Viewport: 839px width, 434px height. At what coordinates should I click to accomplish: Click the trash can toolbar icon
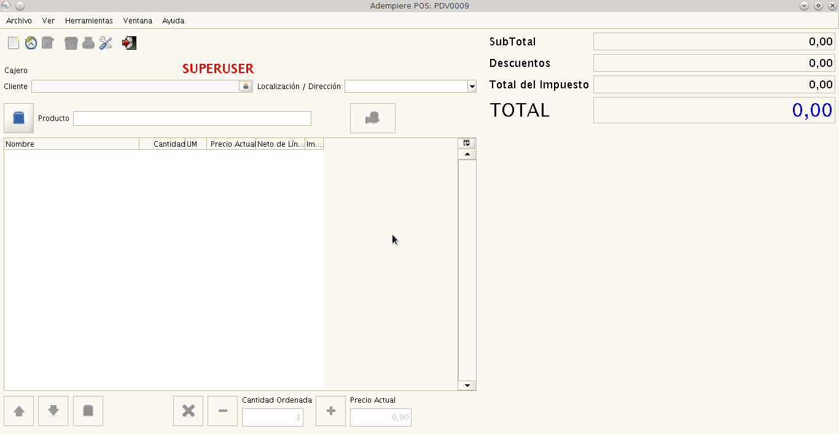(x=71, y=43)
